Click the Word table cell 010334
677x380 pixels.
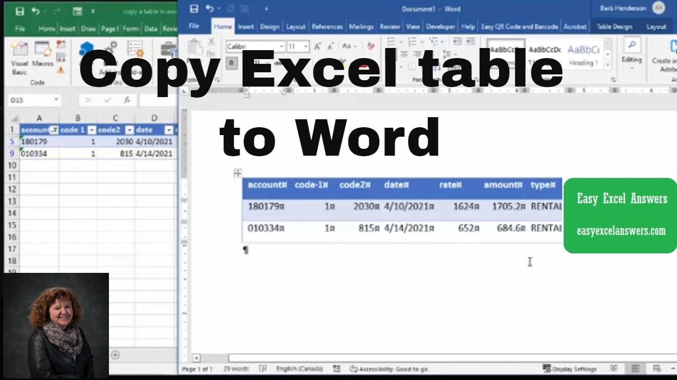point(267,228)
